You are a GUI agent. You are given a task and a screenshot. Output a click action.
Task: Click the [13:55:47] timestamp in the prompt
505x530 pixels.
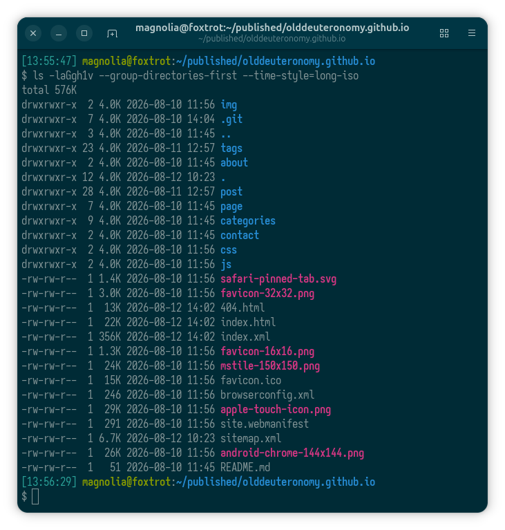pos(49,61)
